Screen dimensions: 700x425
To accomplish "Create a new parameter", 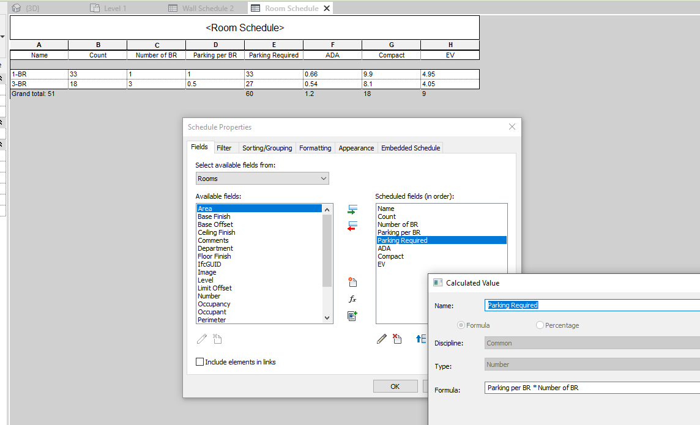I will pyautogui.click(x=351, y=282).
